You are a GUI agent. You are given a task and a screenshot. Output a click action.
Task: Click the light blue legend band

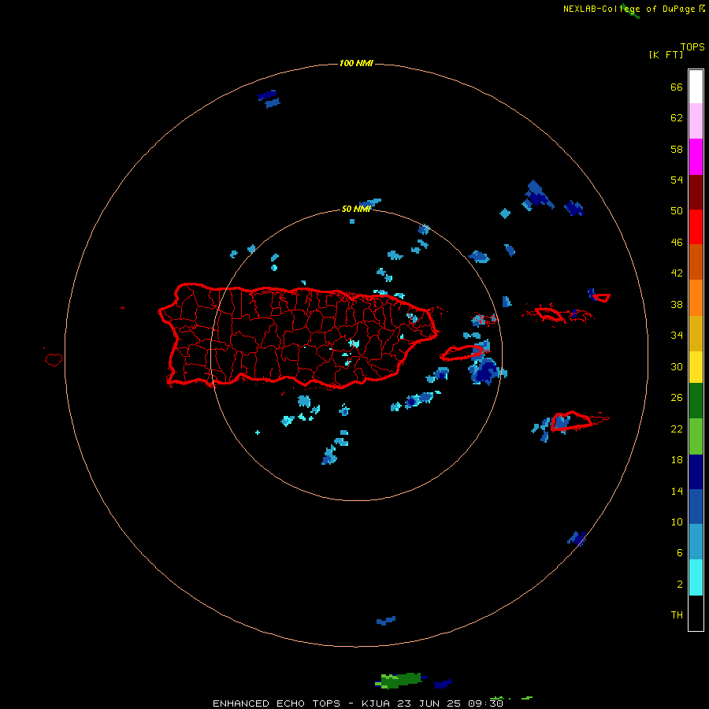pyautogui.click(x=696, y=541)
